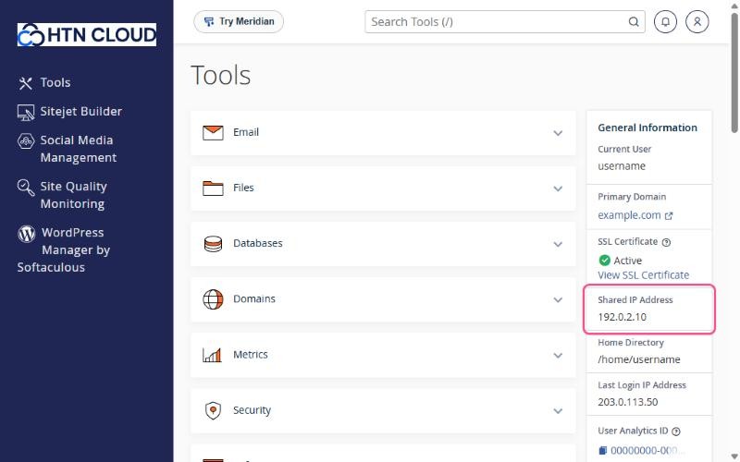Viewport: 740px width, 462px height.
Task: Open Site Quality Monitoring
Action: tap(73, 195)
